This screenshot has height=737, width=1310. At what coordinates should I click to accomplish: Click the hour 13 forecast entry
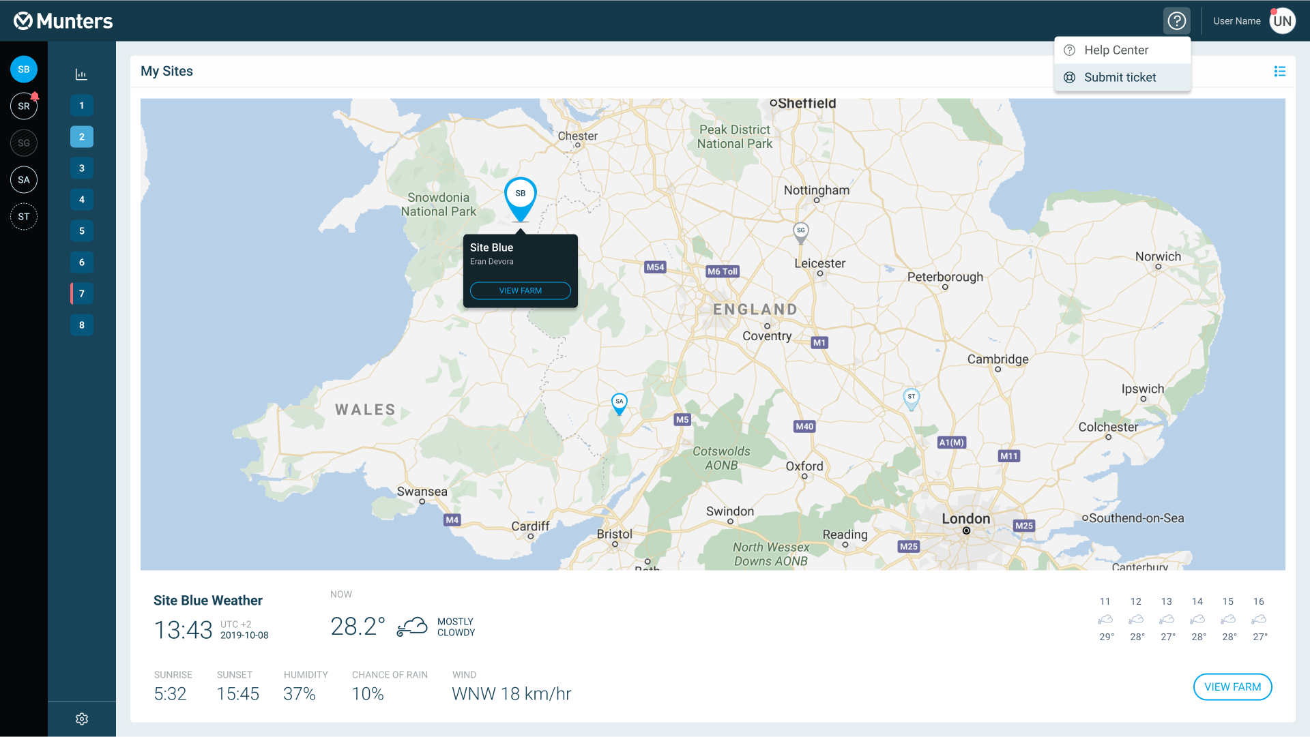coord(1167,619)
